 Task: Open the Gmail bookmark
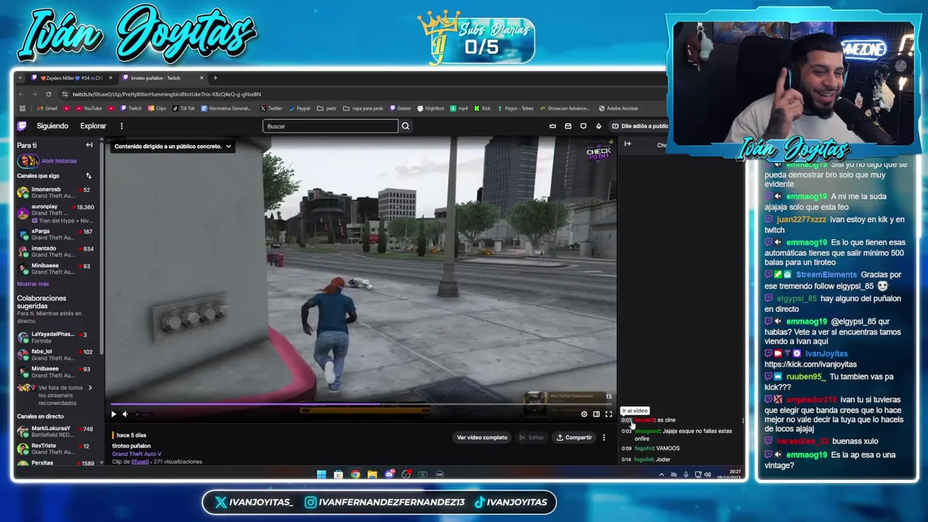point(46,109)
